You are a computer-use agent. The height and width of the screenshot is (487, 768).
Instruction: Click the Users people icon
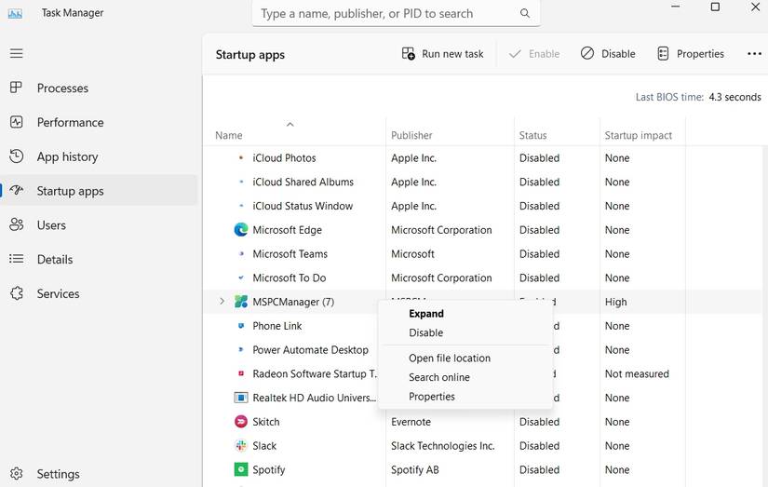pyautogui.click(x=16, y=225)
